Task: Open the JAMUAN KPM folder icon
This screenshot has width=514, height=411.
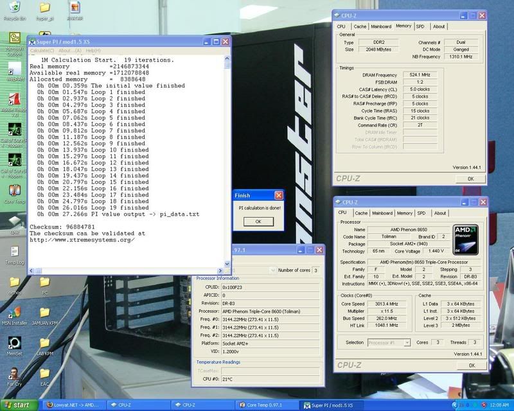Action: pos(44,312)
